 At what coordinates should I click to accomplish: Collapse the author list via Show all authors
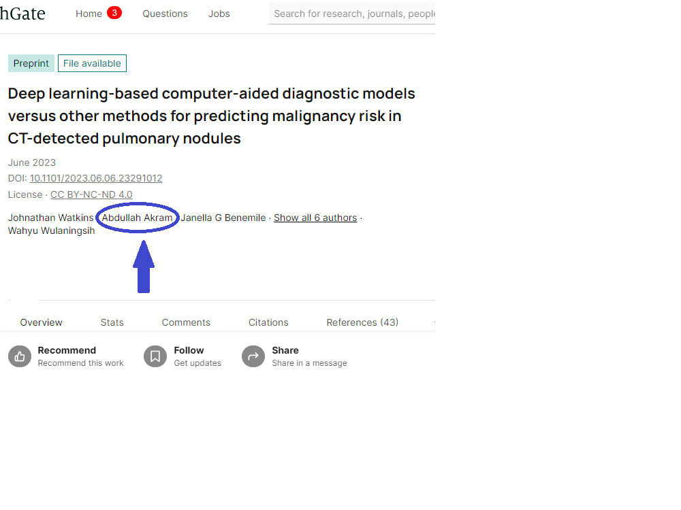(315, 218)
